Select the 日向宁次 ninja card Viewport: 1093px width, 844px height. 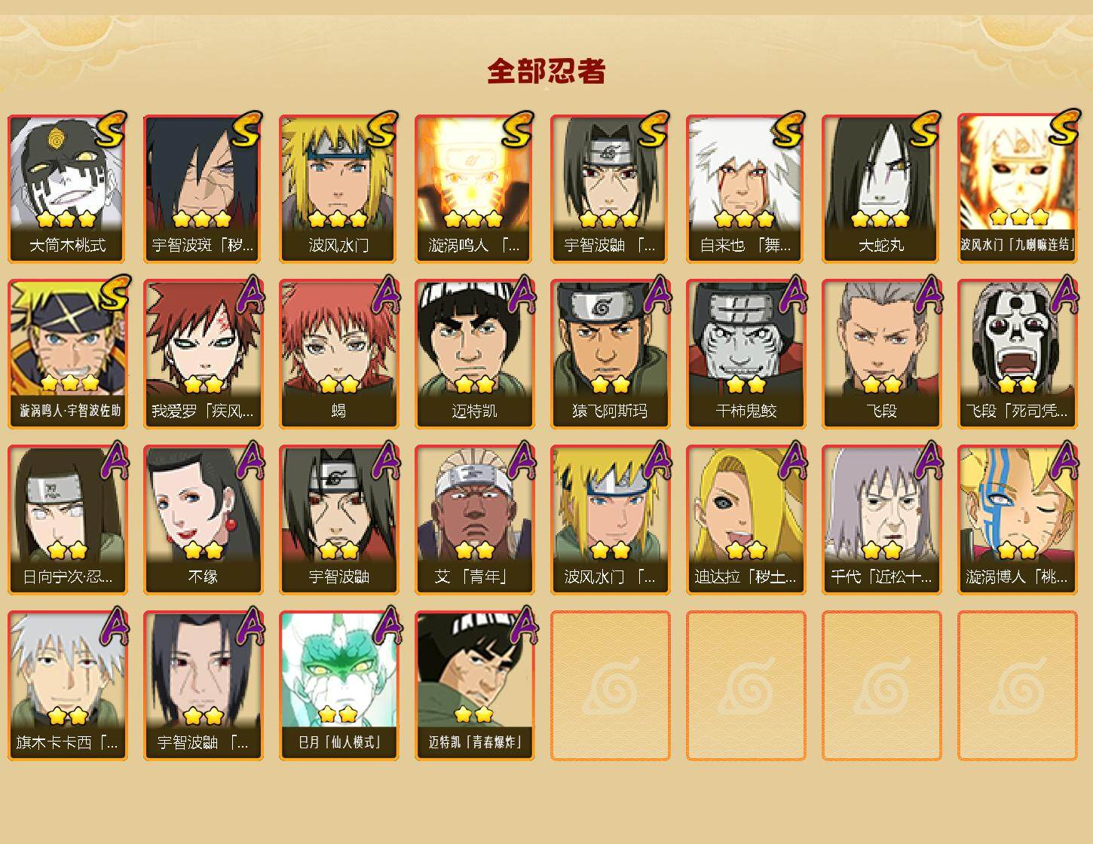[67, 520]
